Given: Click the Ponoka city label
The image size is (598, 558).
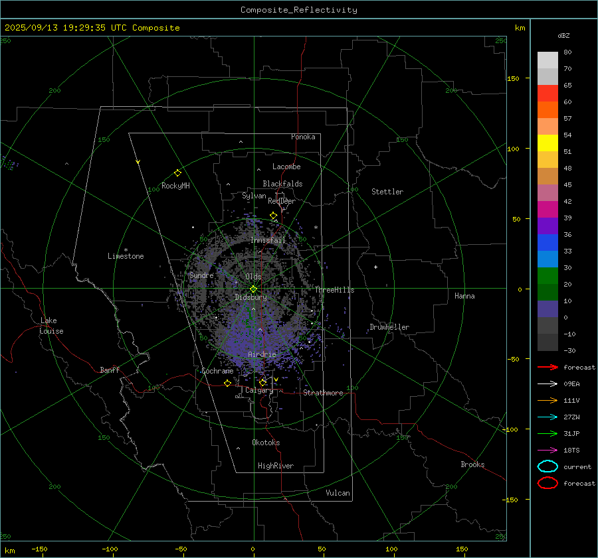Looking at the screenshot, I should pyautogui.click(x=303, y=137).
